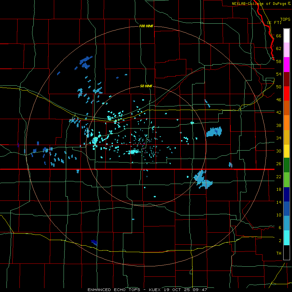
Task: Select the 22 legend value
Action: tap(279, 176)
